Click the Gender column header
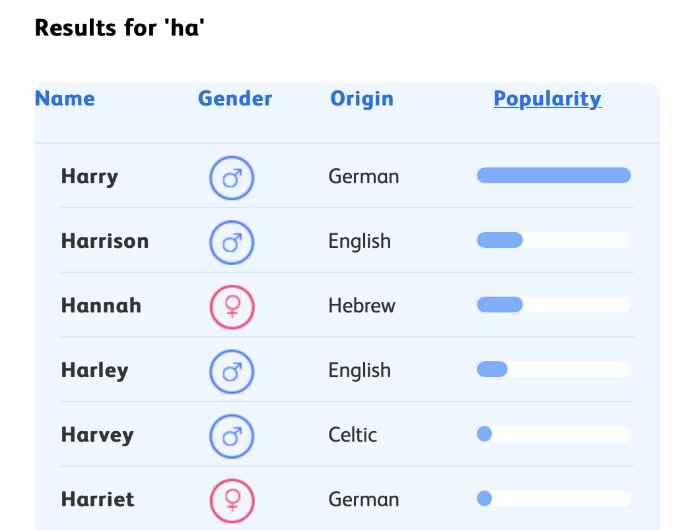Image resolution: width=688 pixels, height=530 pixels. (235, 99)
